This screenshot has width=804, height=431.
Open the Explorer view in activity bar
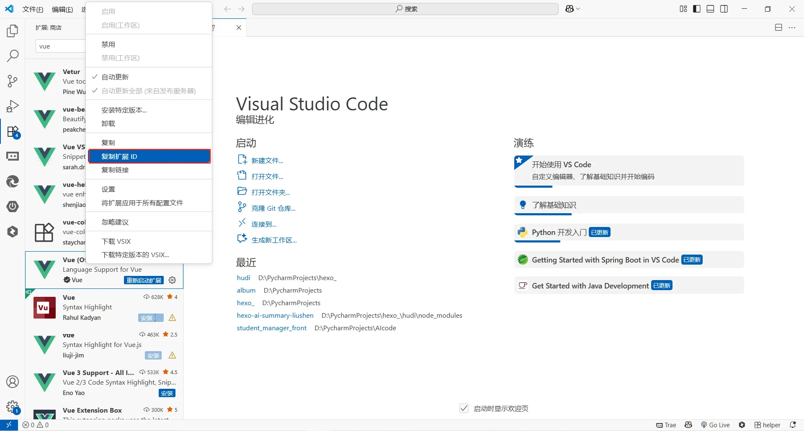[x=13, y=31]
